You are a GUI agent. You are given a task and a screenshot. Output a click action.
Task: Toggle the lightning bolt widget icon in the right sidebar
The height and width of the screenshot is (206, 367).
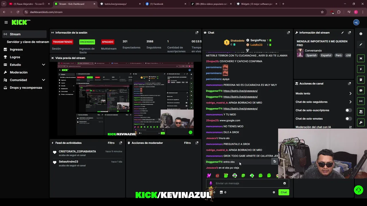click(361, 69)
